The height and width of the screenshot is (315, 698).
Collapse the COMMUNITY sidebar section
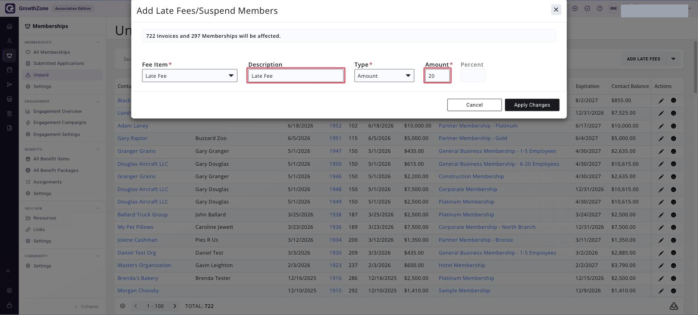tap(98, 256)
